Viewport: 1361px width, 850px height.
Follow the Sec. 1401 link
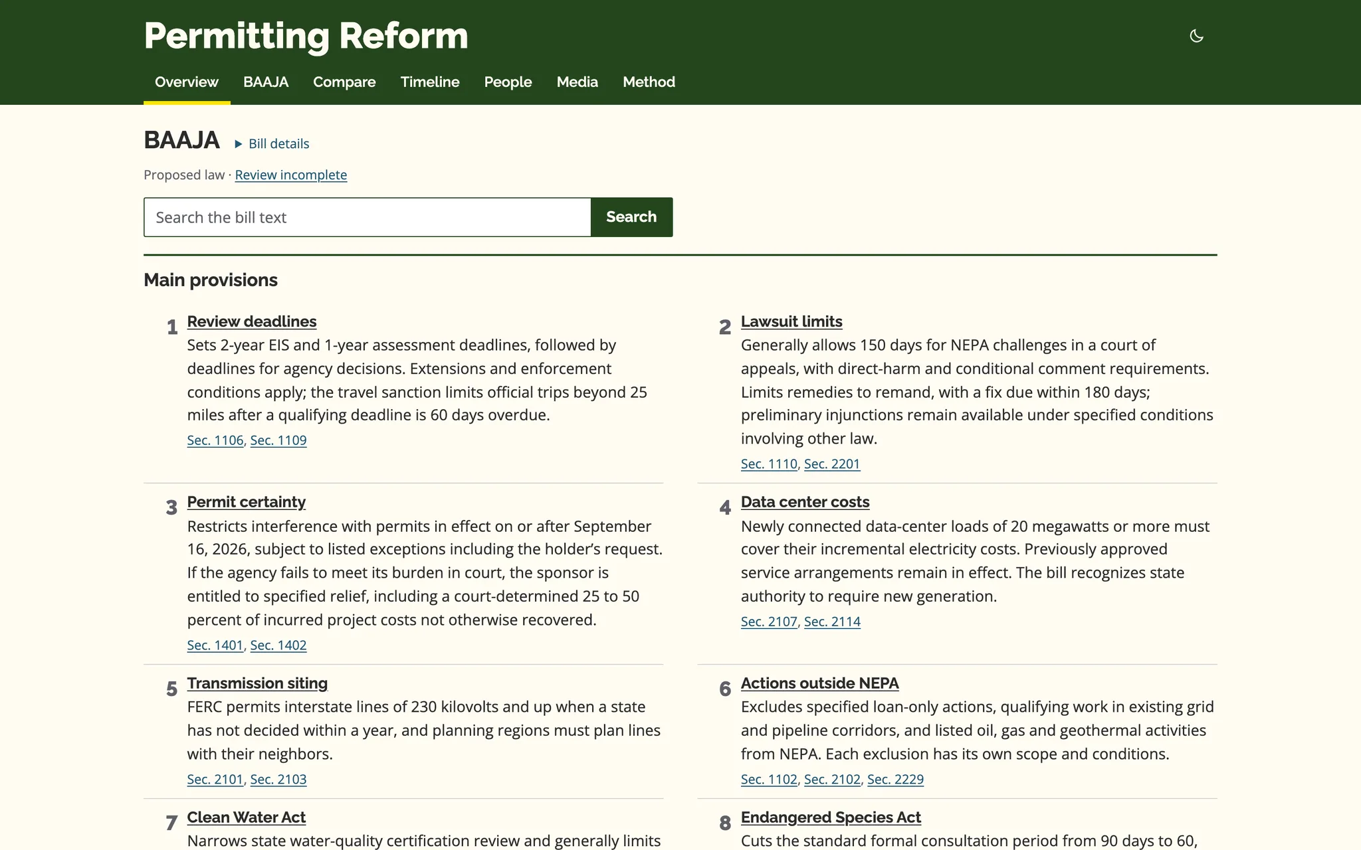click(215, 645)
